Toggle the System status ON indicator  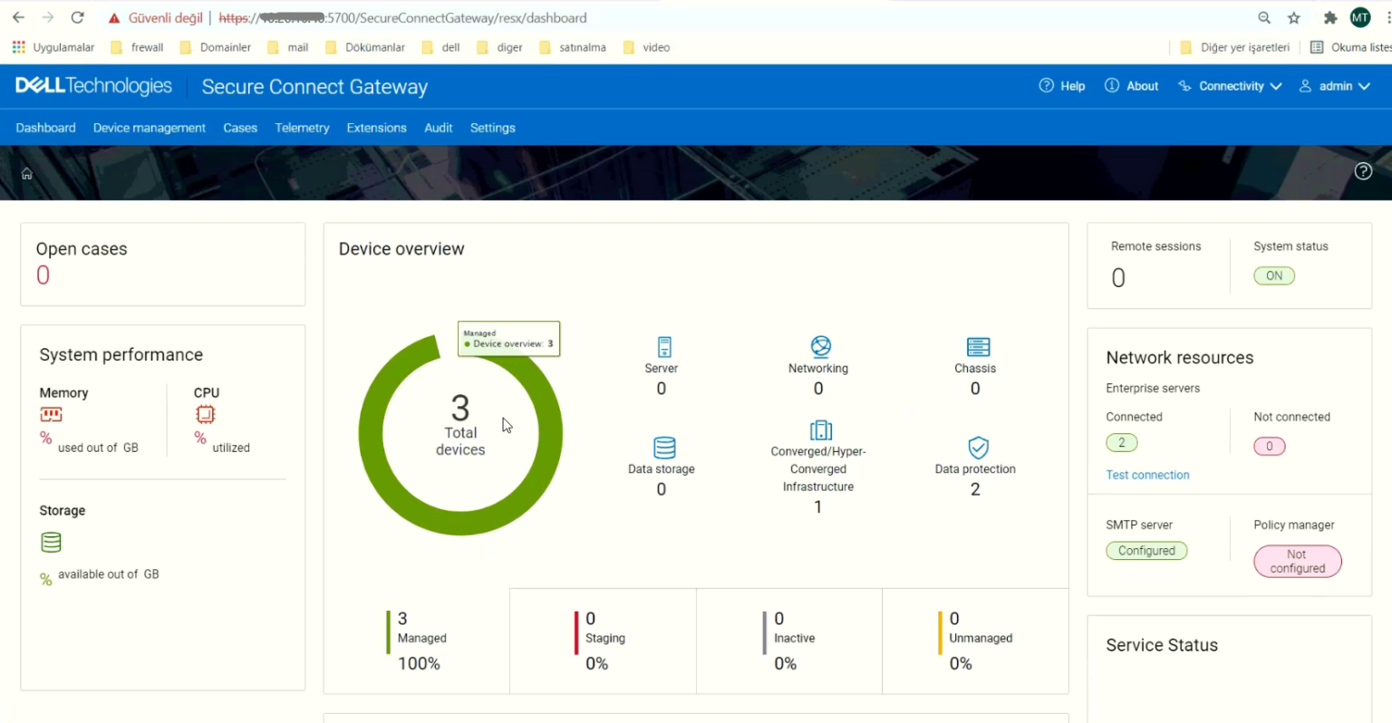click(x=1274, y=275)
